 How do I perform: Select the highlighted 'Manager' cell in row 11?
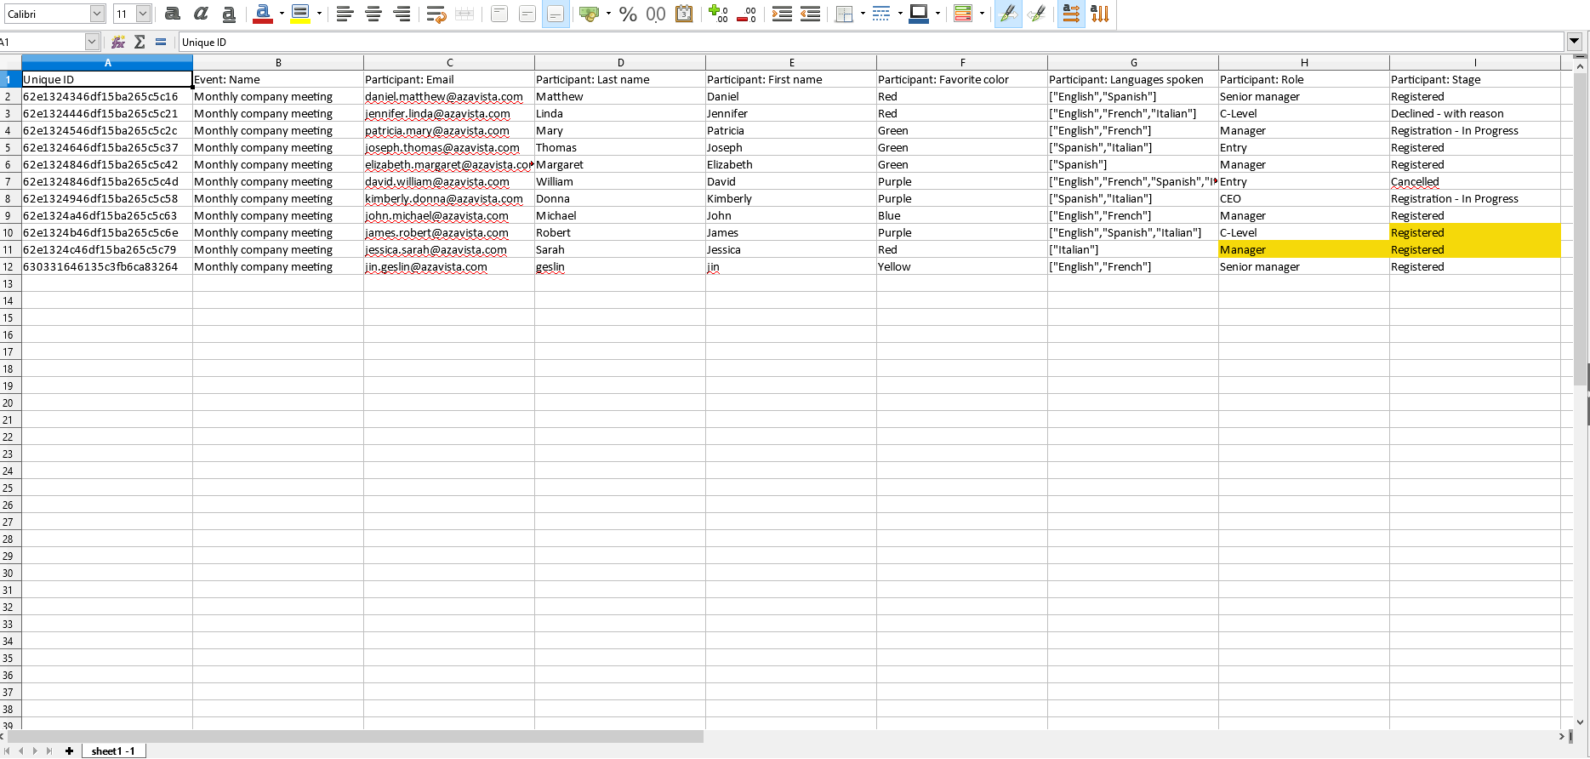click(x=1304, y=249)
